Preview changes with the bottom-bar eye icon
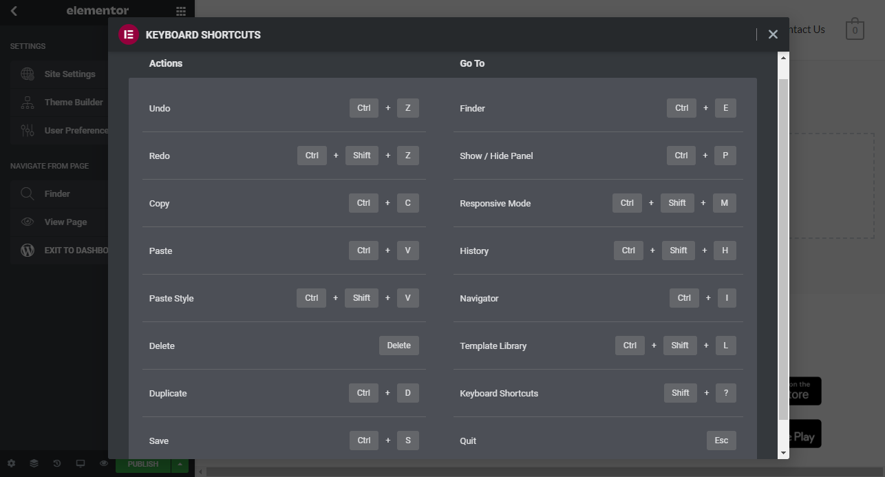The width and height of the screenshot is (885, 477). (x=104, y=464)
